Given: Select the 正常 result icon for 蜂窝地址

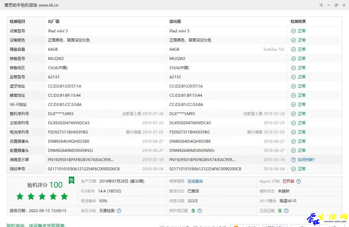Looking at the screenshot, I should [x=293, y=95].
